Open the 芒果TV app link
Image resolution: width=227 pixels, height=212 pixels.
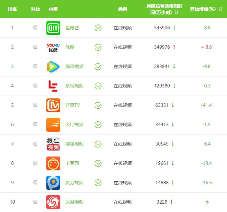click(x=72, y=105)
